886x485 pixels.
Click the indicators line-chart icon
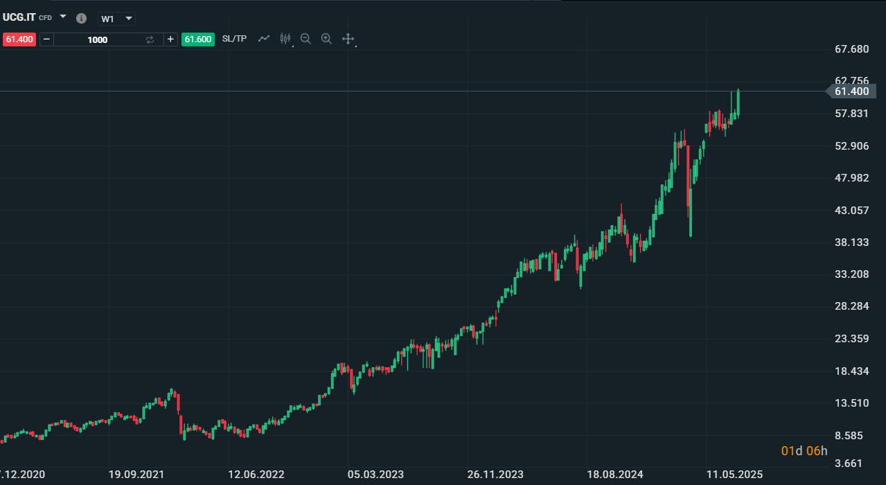click(x=263, y=39)
